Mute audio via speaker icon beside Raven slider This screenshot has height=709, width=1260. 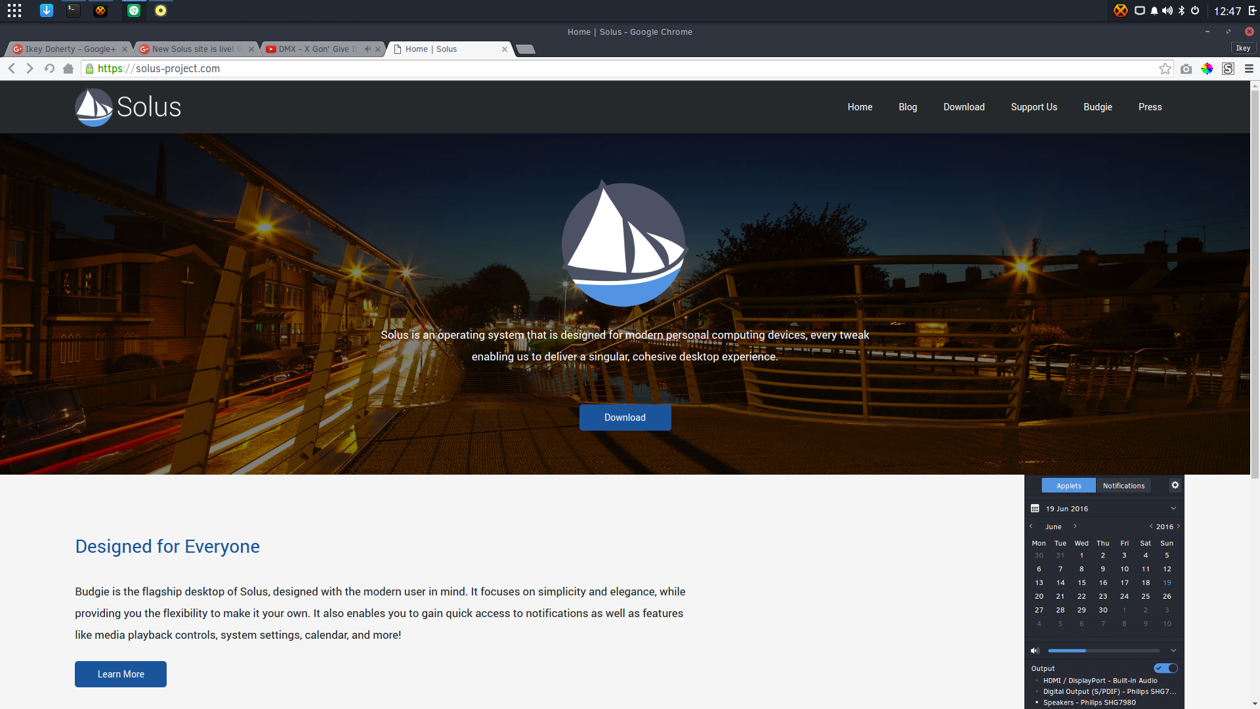click(1035, 651)
